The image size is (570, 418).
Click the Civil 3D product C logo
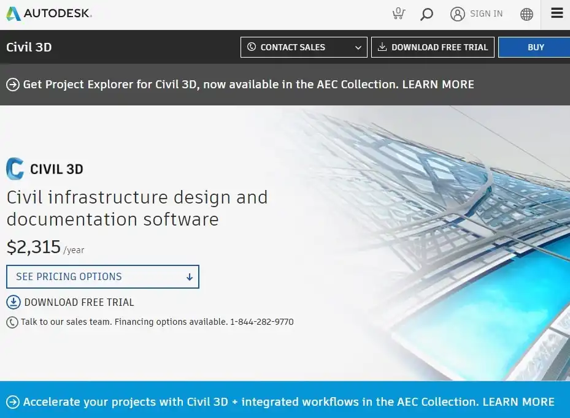click(15, 169)
